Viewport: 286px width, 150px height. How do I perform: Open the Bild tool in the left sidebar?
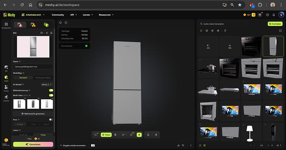(6, 68)
